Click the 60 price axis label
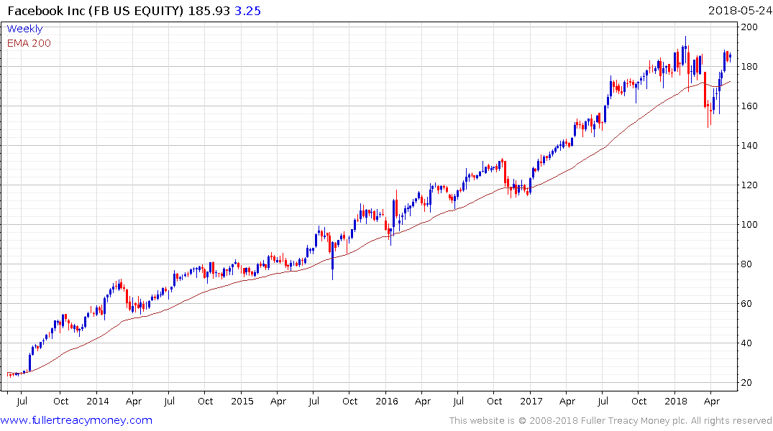The height and width of the screenshot is (431, 773). tap(746, 303)
